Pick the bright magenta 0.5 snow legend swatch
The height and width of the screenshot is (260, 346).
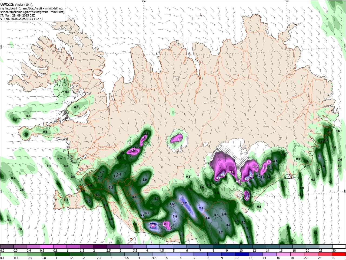(46, 247)
